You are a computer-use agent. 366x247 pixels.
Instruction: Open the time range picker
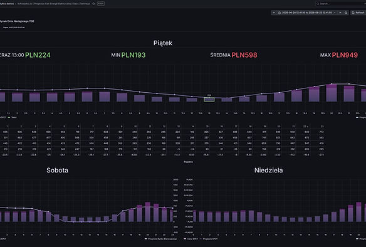[x=307, y=13]
